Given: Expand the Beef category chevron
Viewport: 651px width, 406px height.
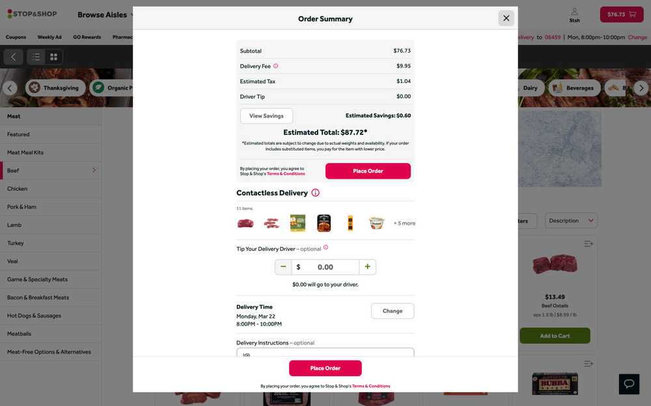Looking at the screenshot, I should point(94,170).
